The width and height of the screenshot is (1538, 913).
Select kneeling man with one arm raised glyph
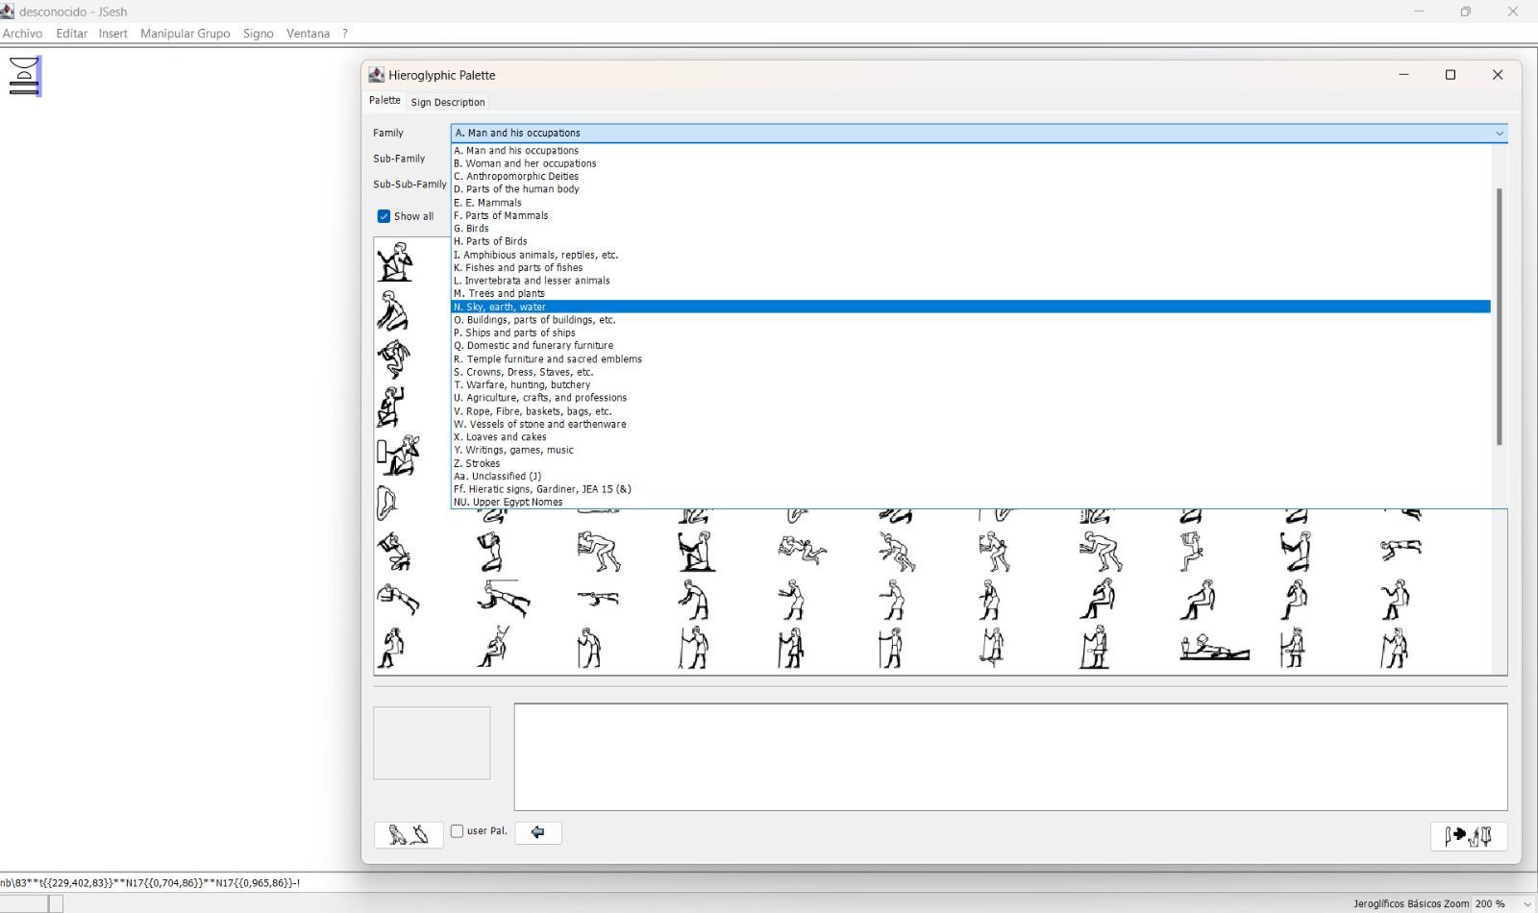(390, 407)
